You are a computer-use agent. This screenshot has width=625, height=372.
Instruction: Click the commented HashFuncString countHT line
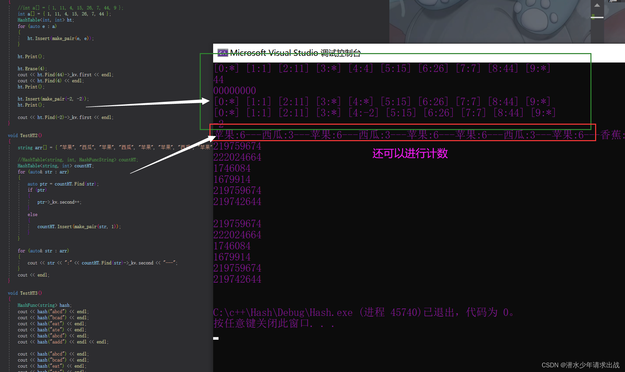[78, 160]
